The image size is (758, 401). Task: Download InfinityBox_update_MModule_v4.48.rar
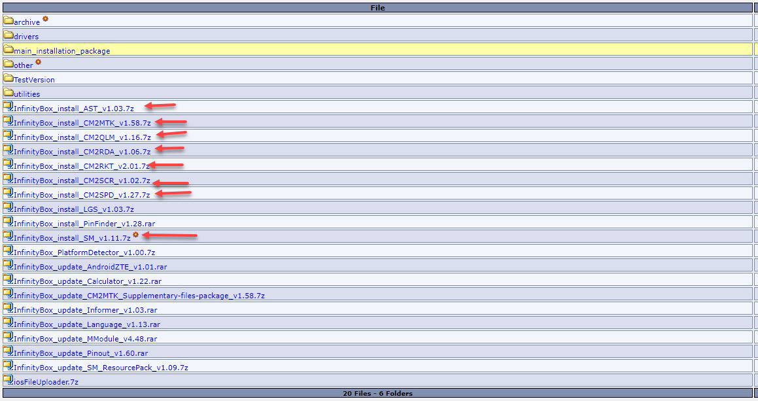coord(85,339)
